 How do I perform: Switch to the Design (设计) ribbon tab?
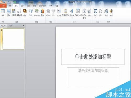(22, 6)
